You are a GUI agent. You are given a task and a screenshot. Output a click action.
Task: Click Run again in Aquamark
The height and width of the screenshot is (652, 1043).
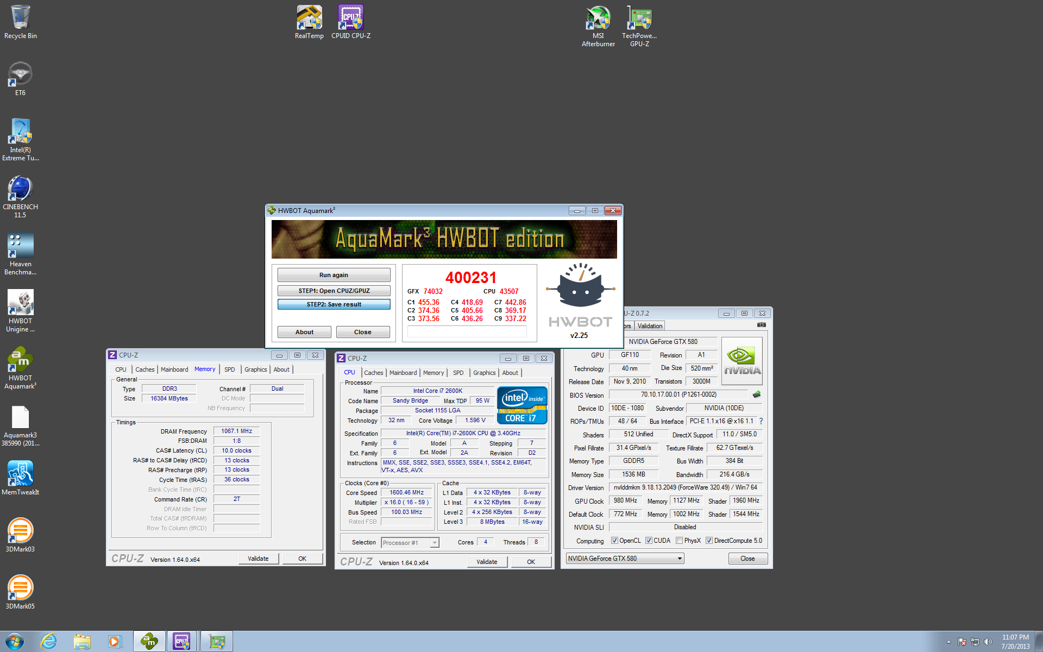click(334, 275)
